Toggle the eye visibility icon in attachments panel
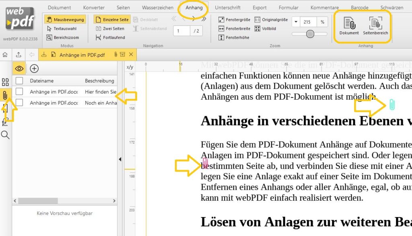 [19, 68]
